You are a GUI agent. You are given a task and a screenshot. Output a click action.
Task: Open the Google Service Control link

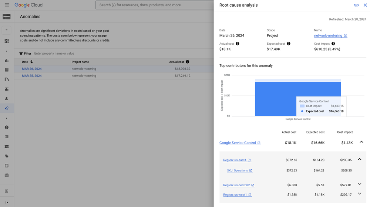[x=240, y=143]
